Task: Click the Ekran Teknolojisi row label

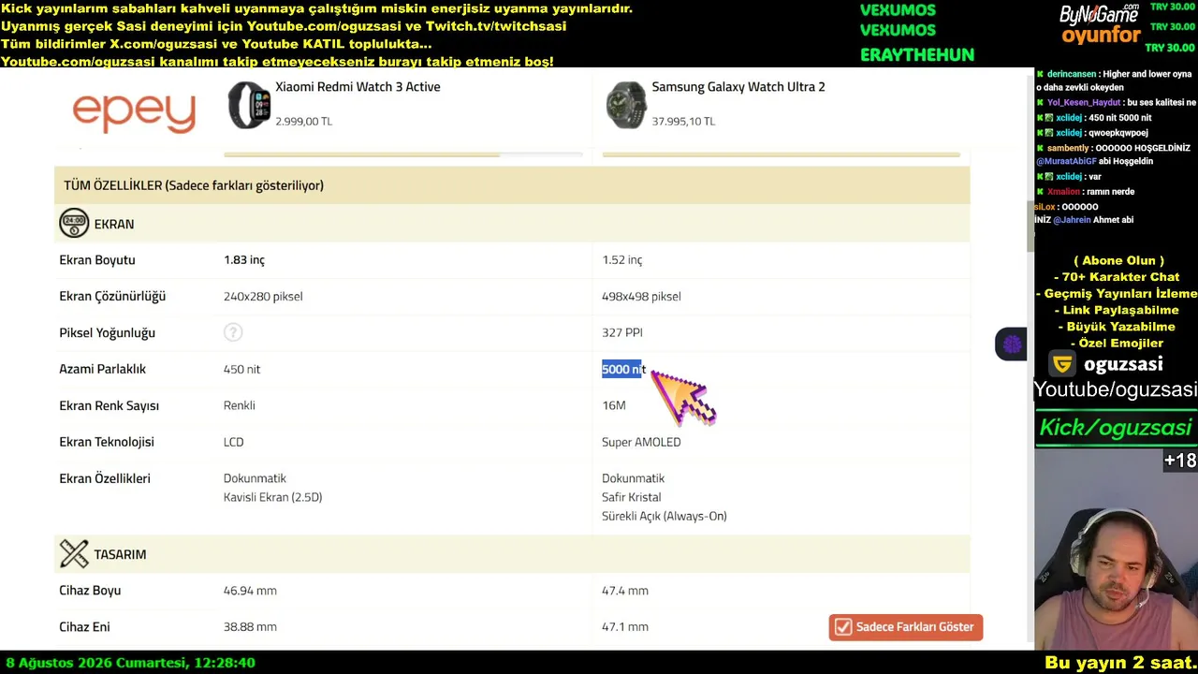Action: click(107, 442)
